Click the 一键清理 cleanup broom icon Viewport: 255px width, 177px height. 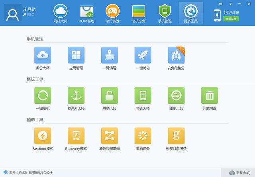pos(109,56)
